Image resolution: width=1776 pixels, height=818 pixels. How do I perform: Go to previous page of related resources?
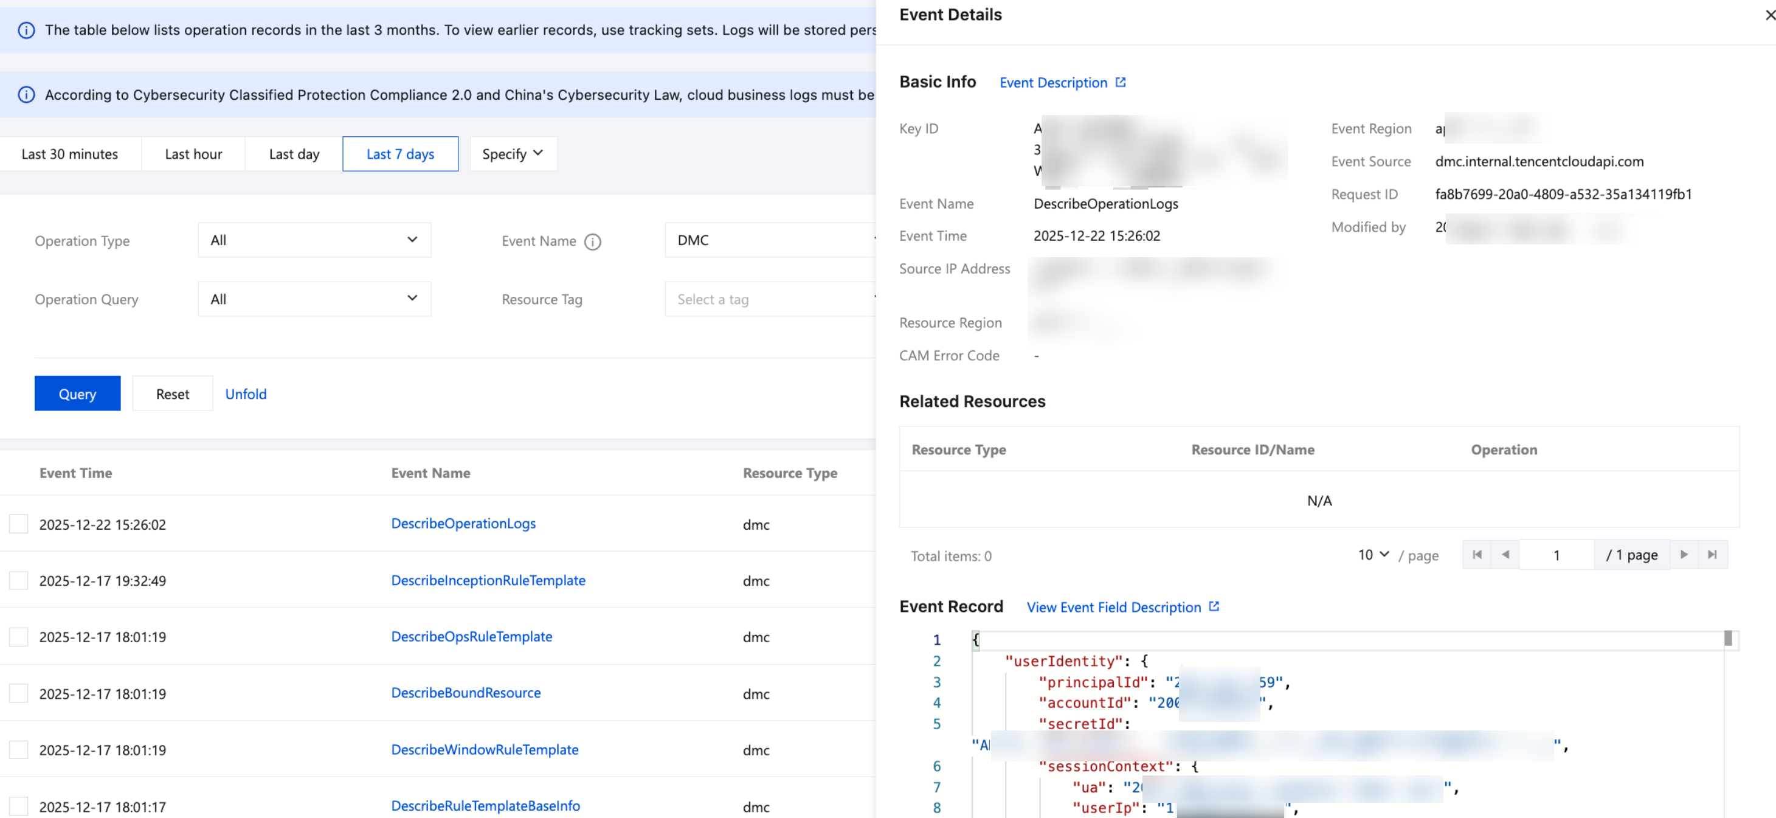[1505, 555]
